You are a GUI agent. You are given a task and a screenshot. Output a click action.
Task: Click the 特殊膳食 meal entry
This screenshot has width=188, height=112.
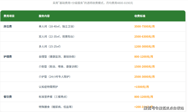coord(56,107)
